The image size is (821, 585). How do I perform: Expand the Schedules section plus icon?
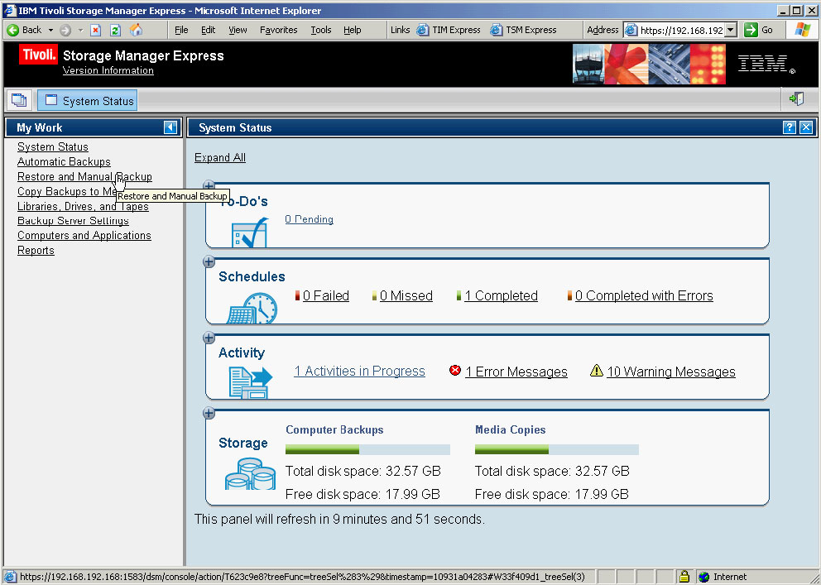pyautogui.click(x=209, y=261)
